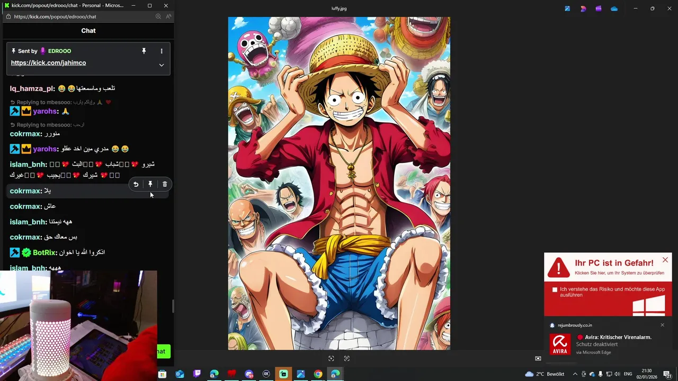Open the pinned kick.com/jahimco link
Viewport: 678px width, 381px height.
48,62
